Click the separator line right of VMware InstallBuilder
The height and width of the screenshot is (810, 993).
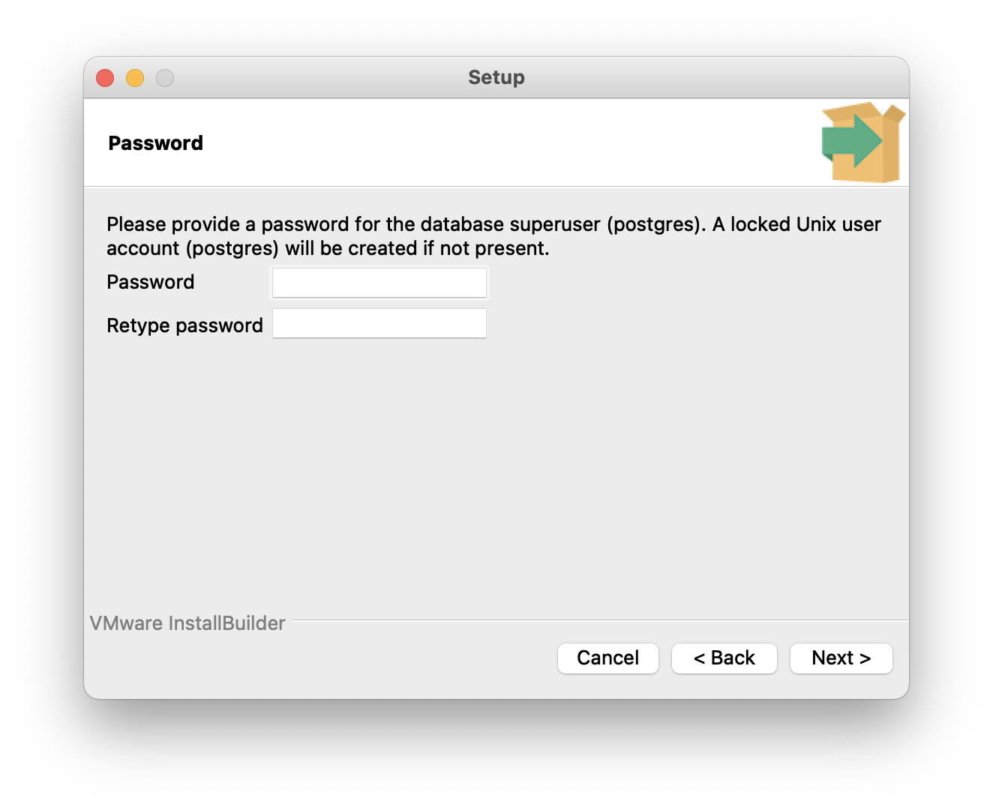(x=600, y=620)
